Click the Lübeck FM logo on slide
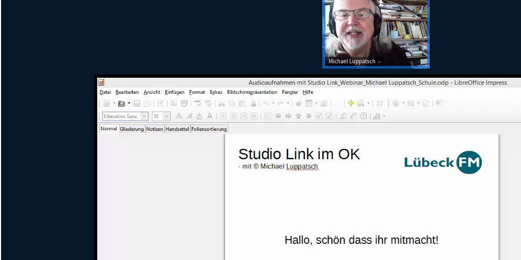This screenshot has width=521, height=260. pyautogui.click(x=443, y=162)
